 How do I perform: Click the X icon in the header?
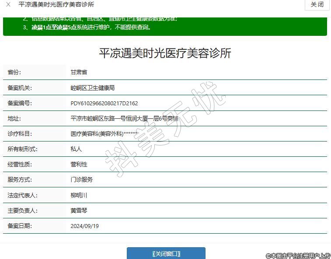[8, 5]
